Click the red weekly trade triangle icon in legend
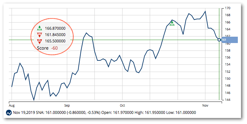Viewport: 247px width, 124px height. coord(40,34)
